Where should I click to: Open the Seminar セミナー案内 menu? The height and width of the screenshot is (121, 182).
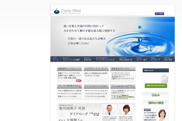tap(142, 59)
